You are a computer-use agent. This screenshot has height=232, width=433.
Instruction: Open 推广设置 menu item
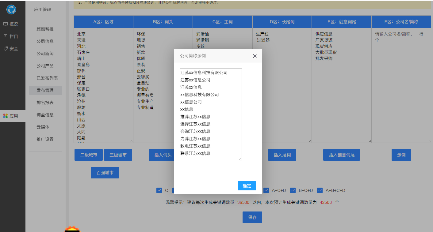(46, 139)
